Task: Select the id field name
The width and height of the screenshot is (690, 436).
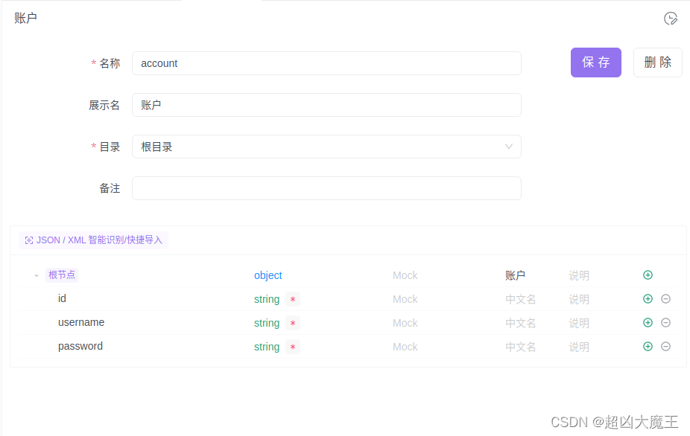Action: pyautogui.click(x=62, y=298)
